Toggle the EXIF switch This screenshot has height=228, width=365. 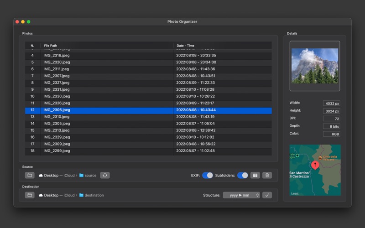point(208,175)
